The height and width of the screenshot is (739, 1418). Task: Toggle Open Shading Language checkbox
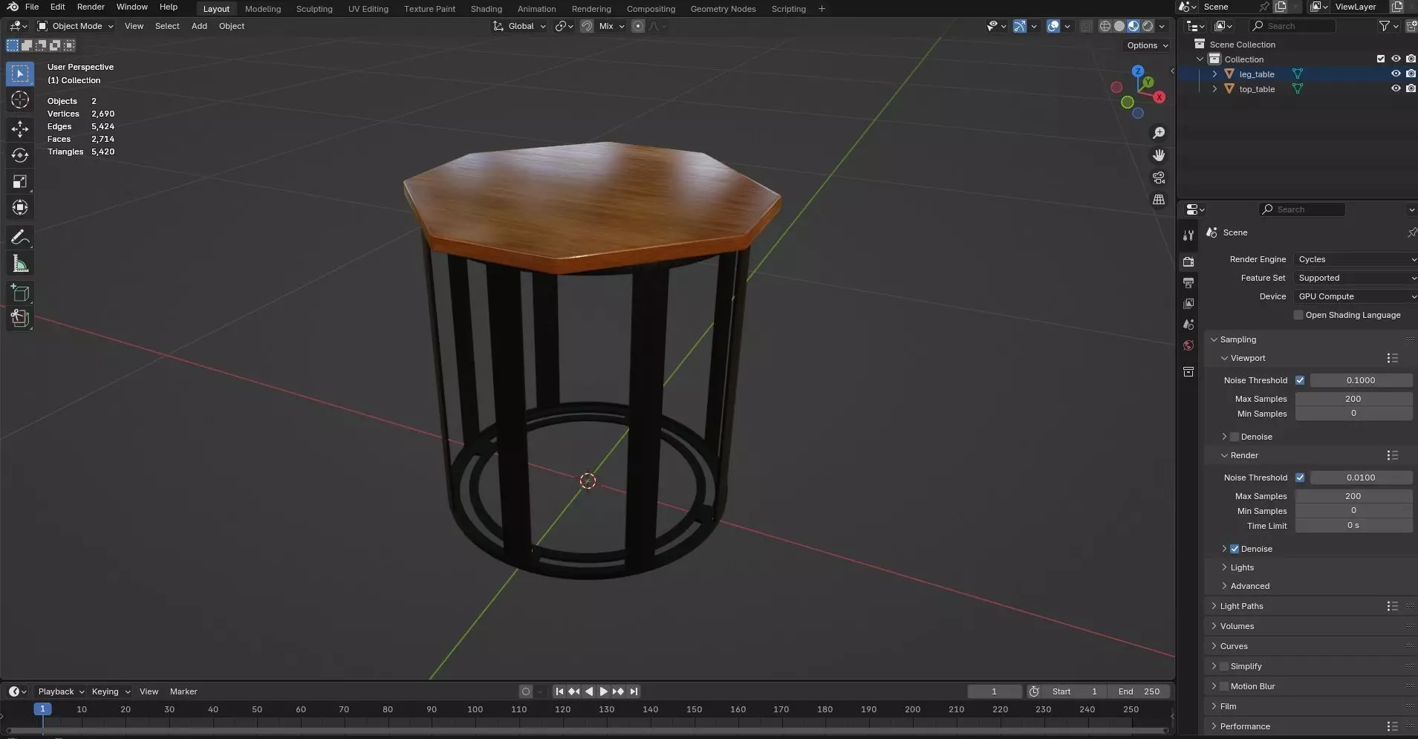tap(1298, 315)
